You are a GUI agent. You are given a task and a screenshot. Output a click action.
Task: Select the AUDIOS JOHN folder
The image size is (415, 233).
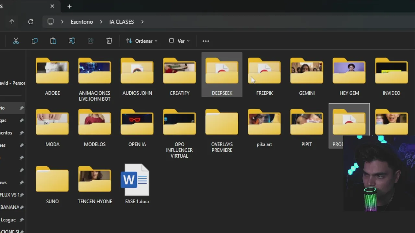137,77
